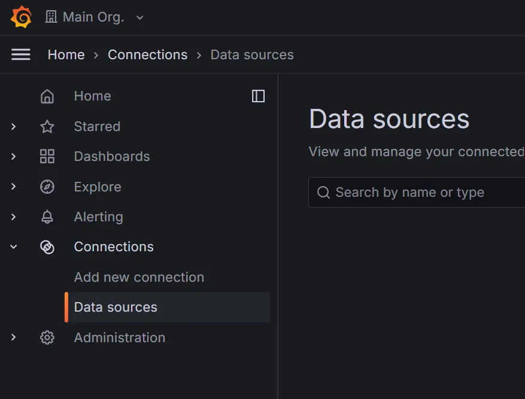525x399 pixels.
Task: Expand the Dashboards section chevron
Action: pos(13,157)
